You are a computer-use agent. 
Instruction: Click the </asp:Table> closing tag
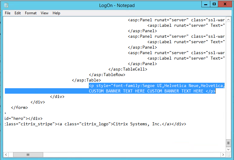pos(86,80)
